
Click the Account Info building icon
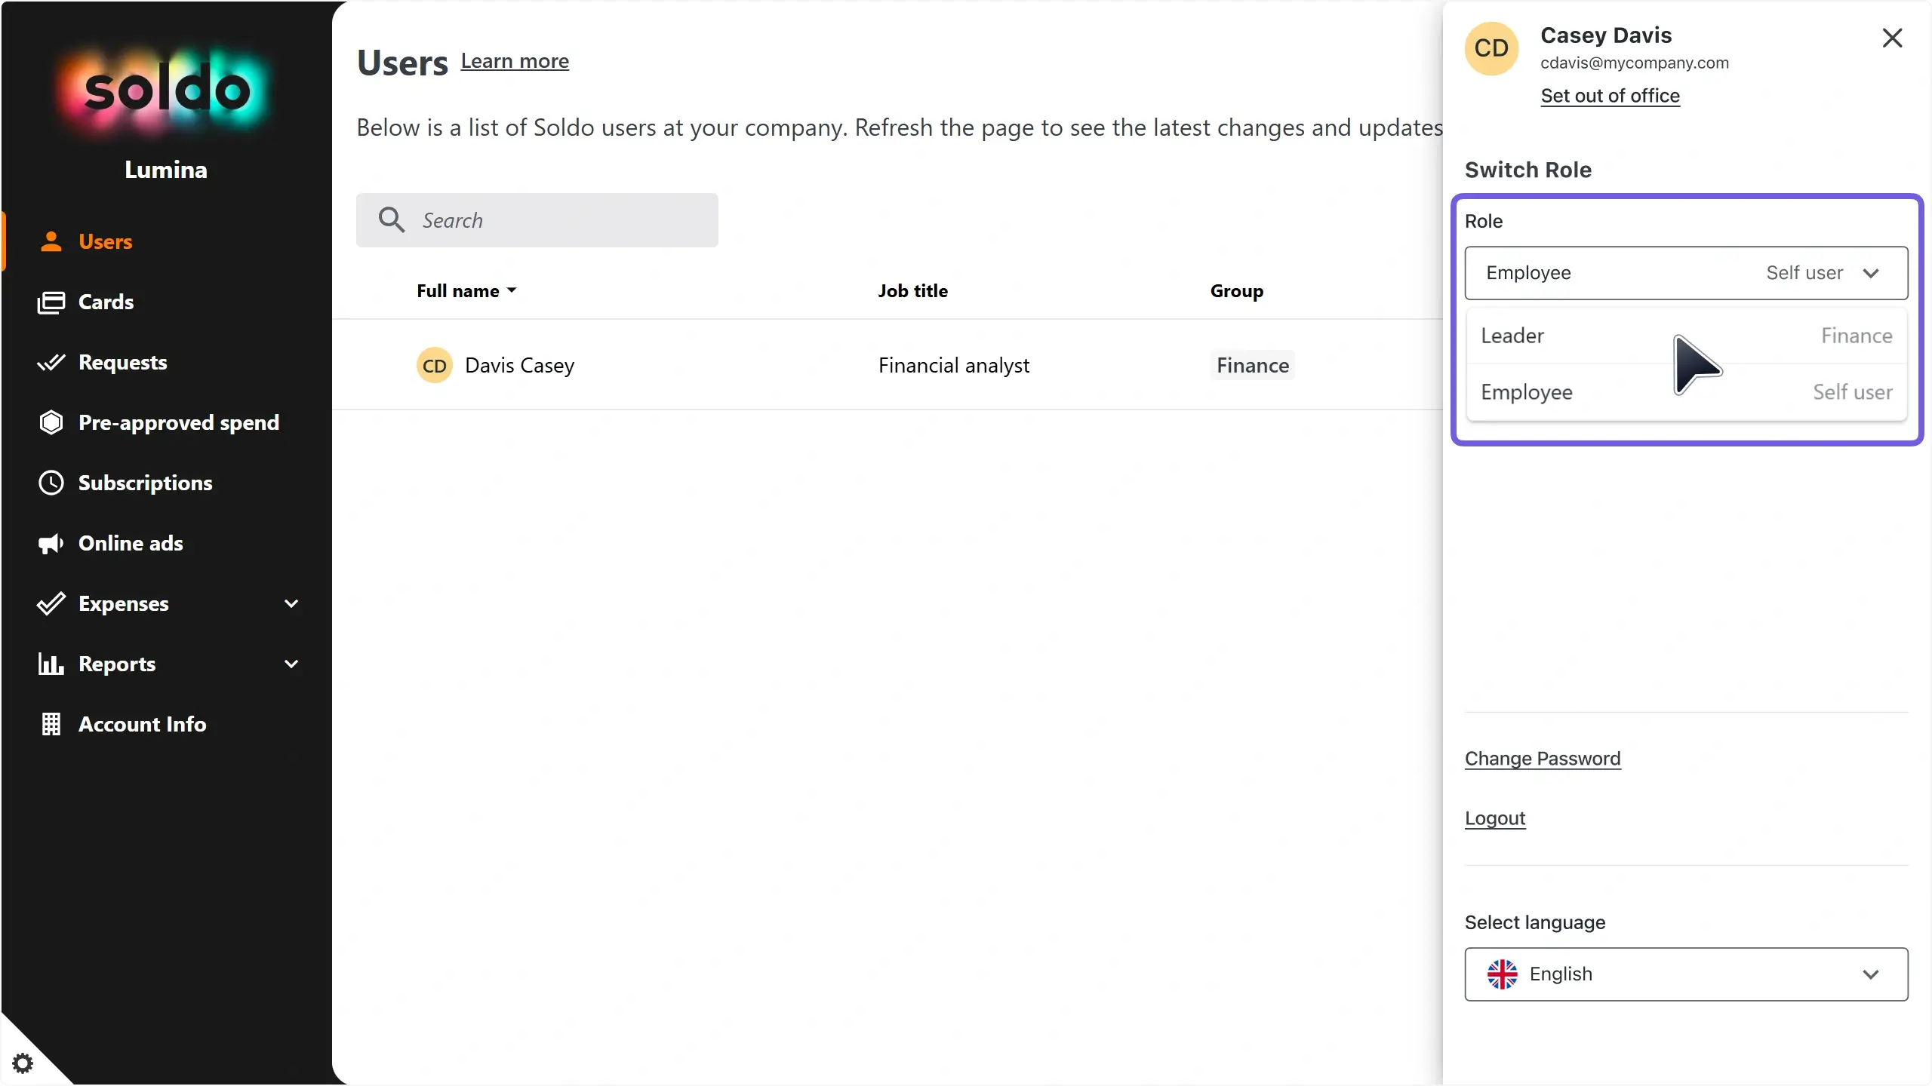51,724
